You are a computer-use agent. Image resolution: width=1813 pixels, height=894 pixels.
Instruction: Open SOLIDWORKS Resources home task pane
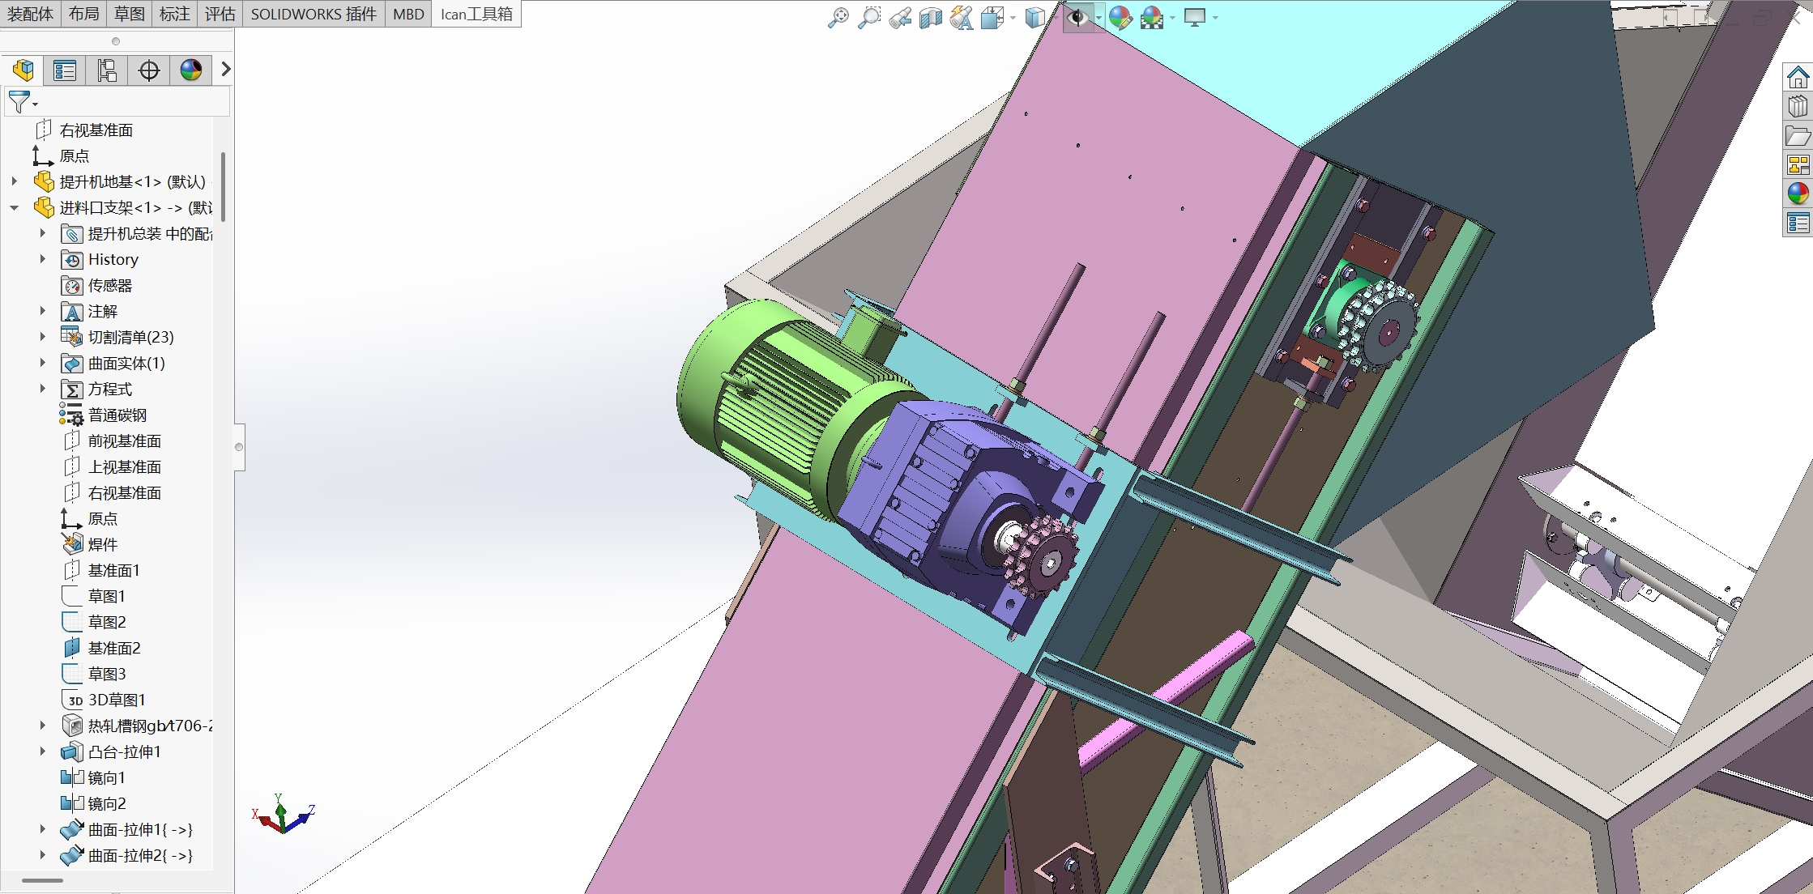coord(1798,78)
